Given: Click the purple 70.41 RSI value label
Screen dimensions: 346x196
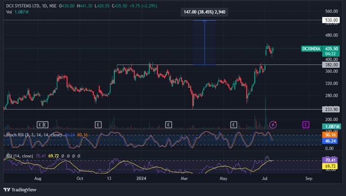Looking at the screenshot, I should (331, 159).
